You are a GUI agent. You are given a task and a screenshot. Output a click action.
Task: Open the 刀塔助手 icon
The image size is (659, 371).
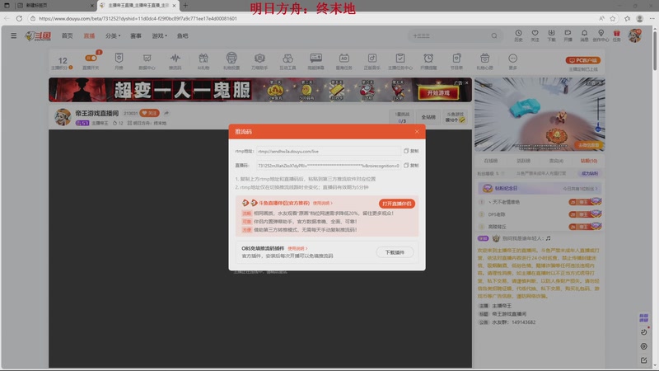pos(259,61)
